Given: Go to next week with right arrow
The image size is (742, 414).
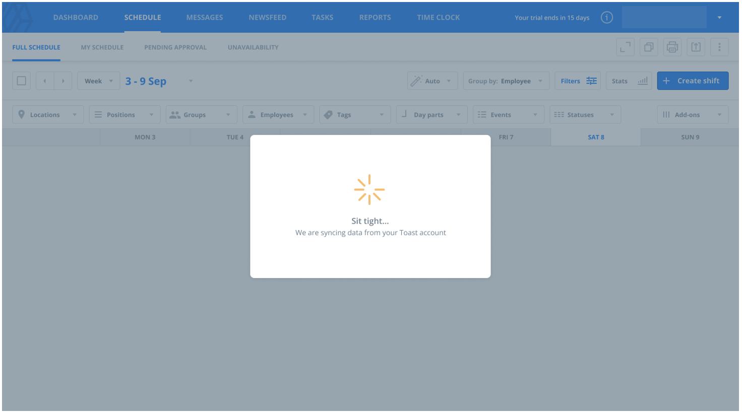Looking at the screenshot, I should pyautogui.click(x=63, y=81).
